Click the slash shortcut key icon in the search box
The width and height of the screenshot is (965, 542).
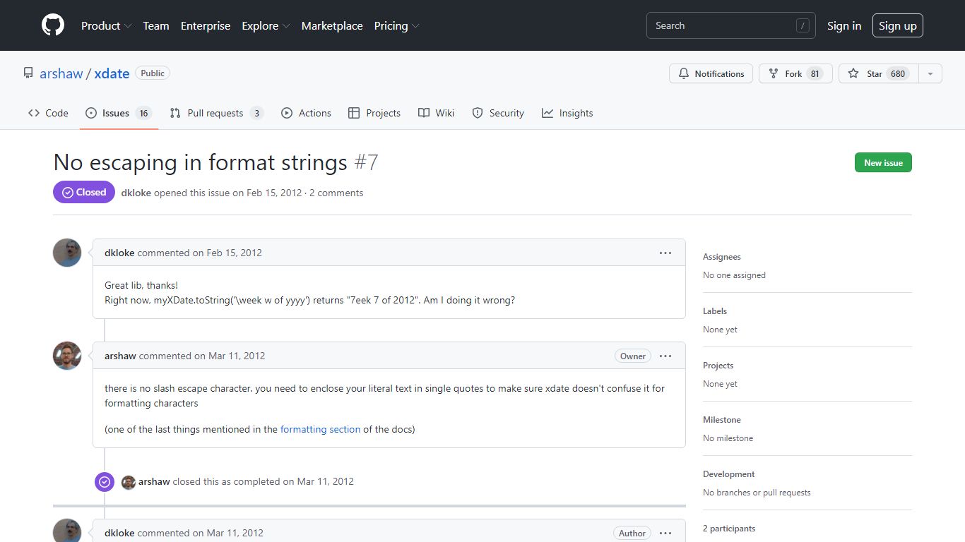(x=803, y=25)
